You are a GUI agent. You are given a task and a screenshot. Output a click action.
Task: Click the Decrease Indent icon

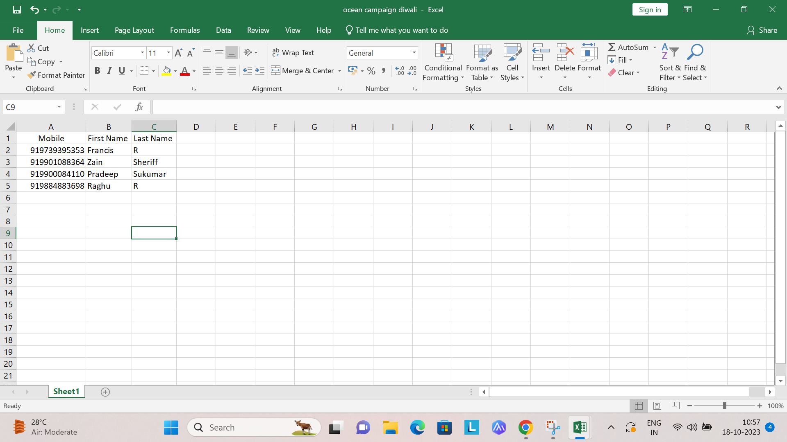[x=248, y=70]
